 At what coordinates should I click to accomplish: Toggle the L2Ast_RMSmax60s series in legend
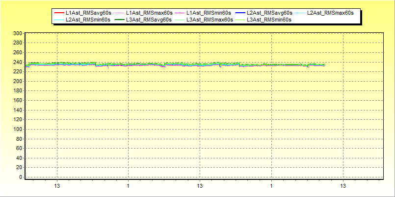[330, 13]
